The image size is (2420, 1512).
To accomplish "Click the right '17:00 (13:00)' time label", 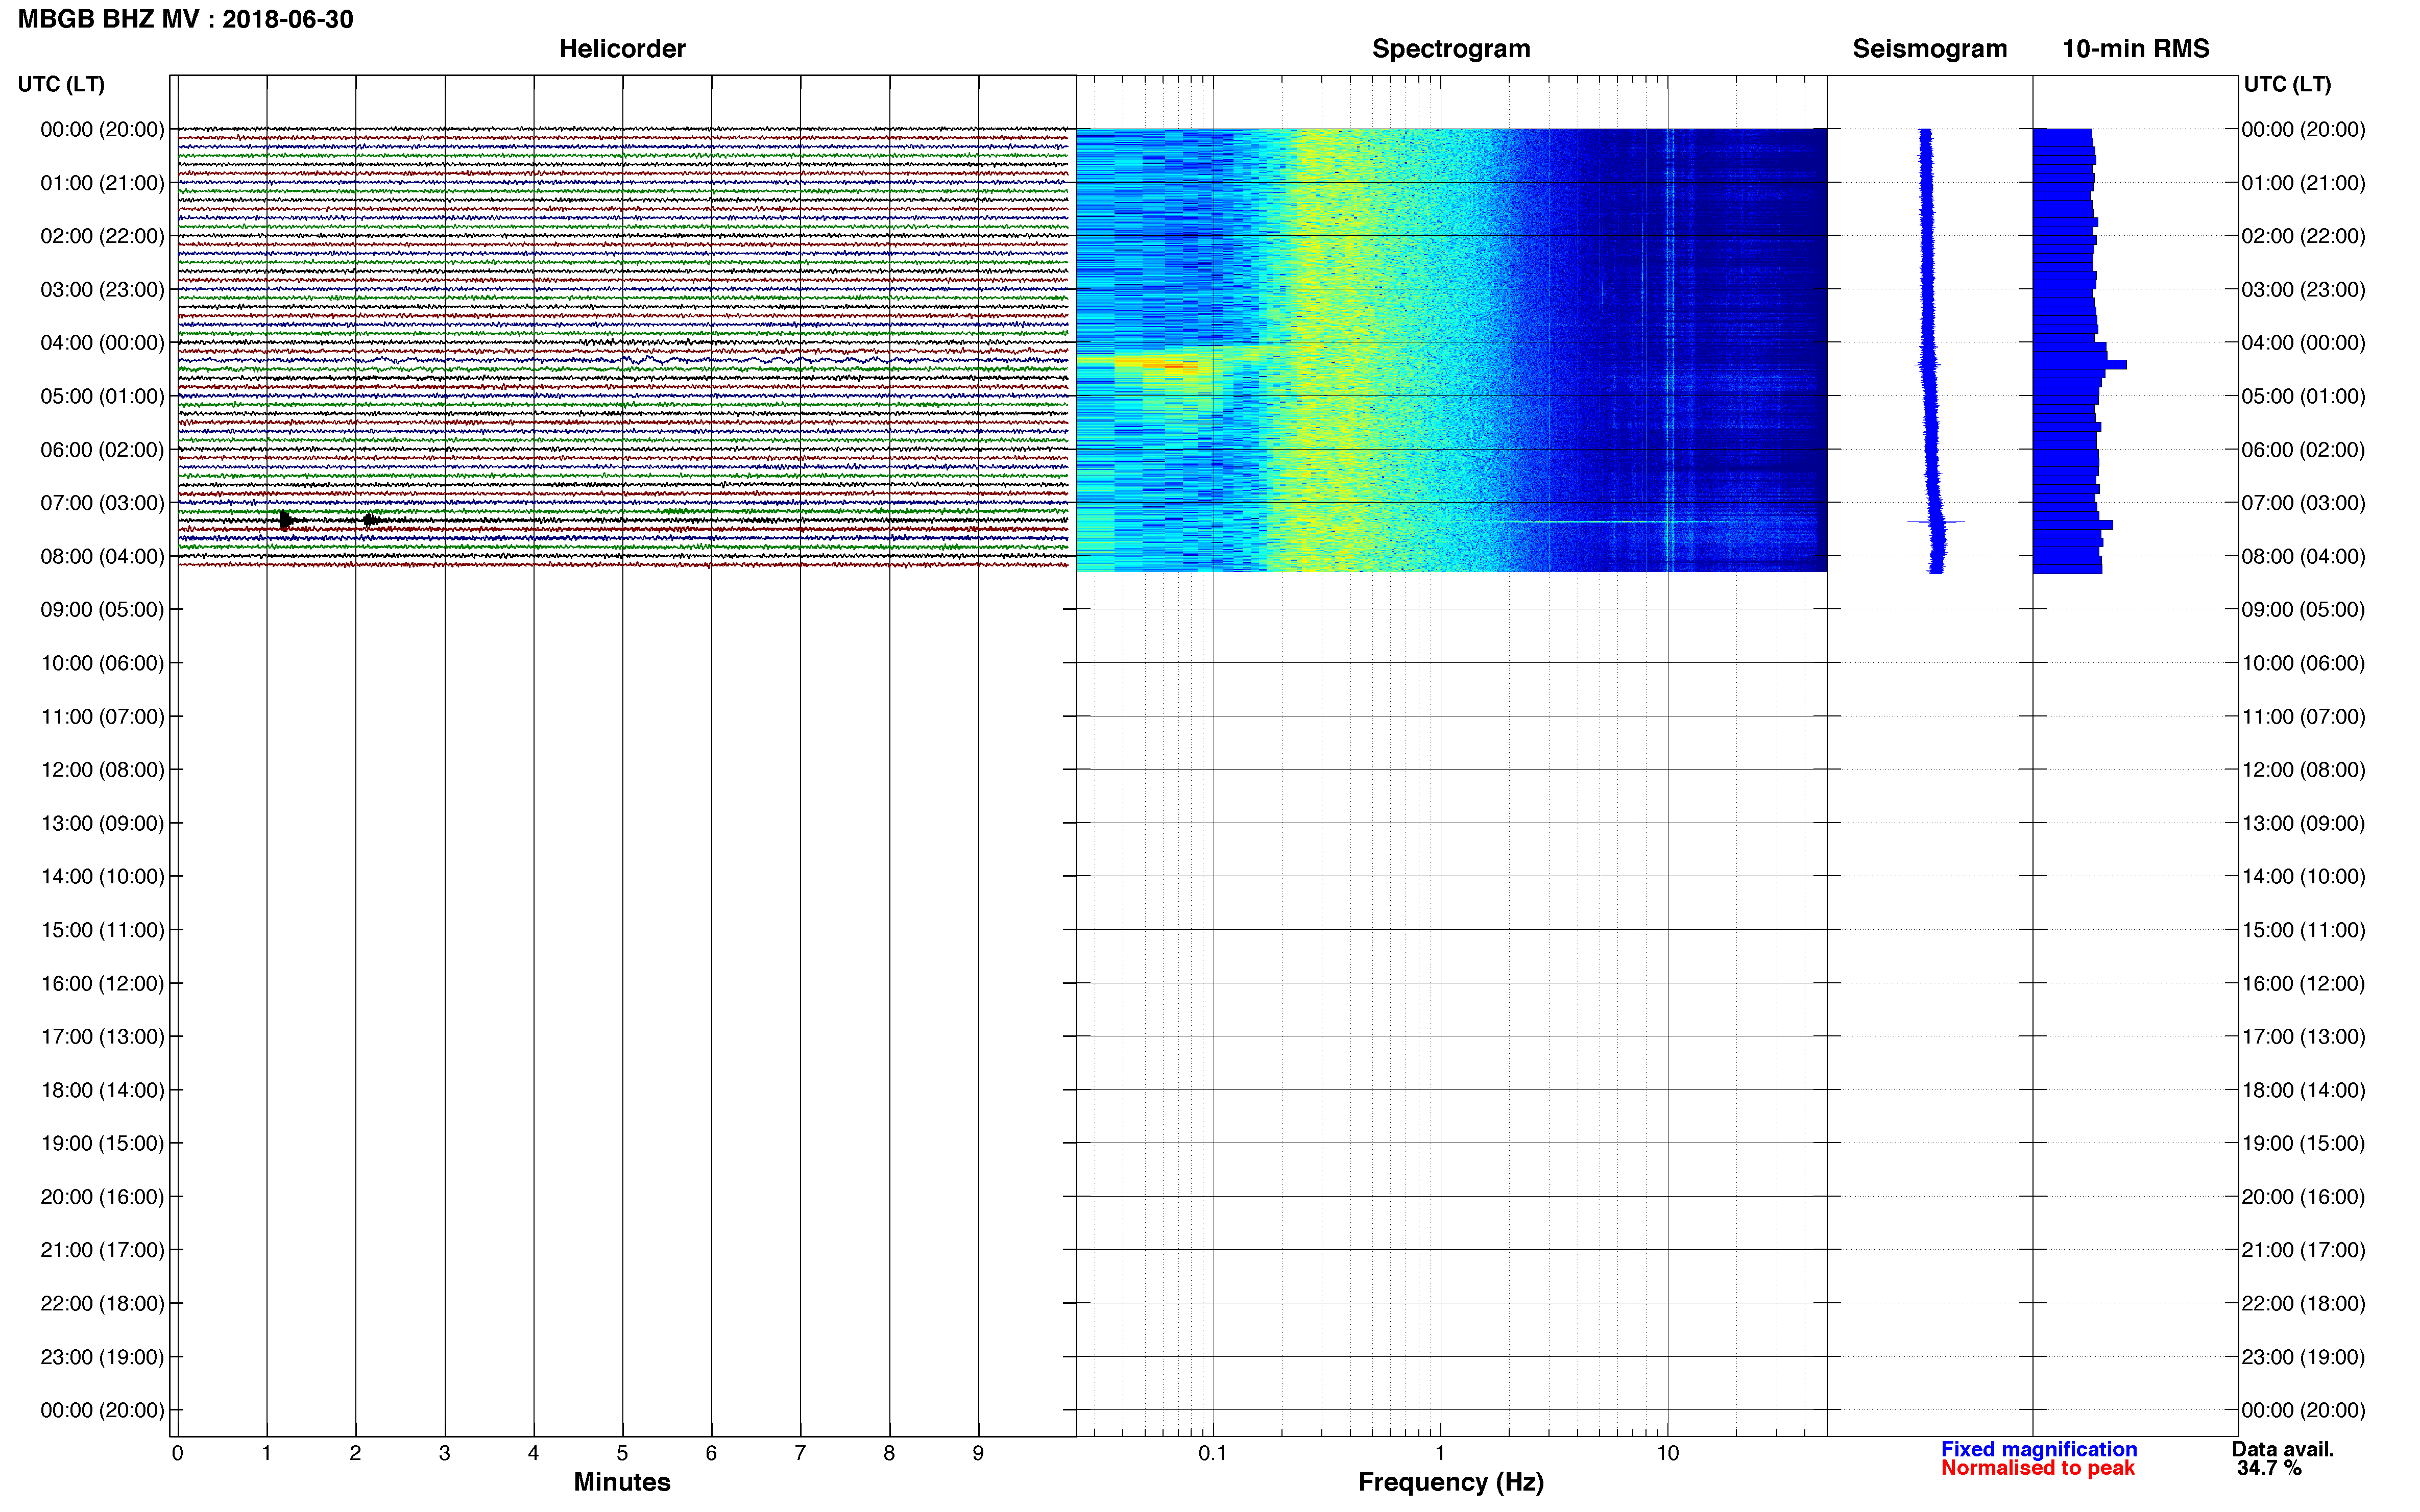I will (x=2304, y=1036).
